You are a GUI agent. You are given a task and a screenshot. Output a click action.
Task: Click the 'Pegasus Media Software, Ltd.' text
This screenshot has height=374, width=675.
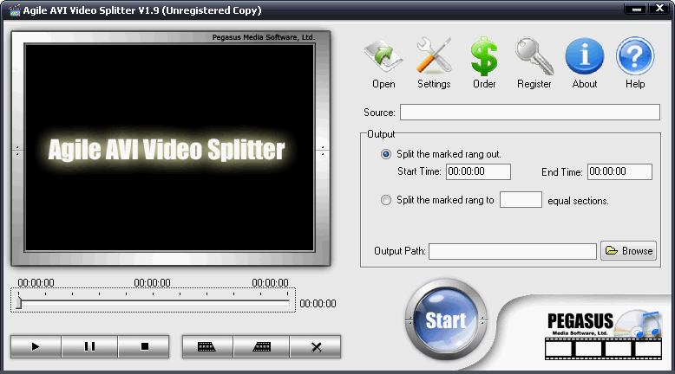[264, 37]
